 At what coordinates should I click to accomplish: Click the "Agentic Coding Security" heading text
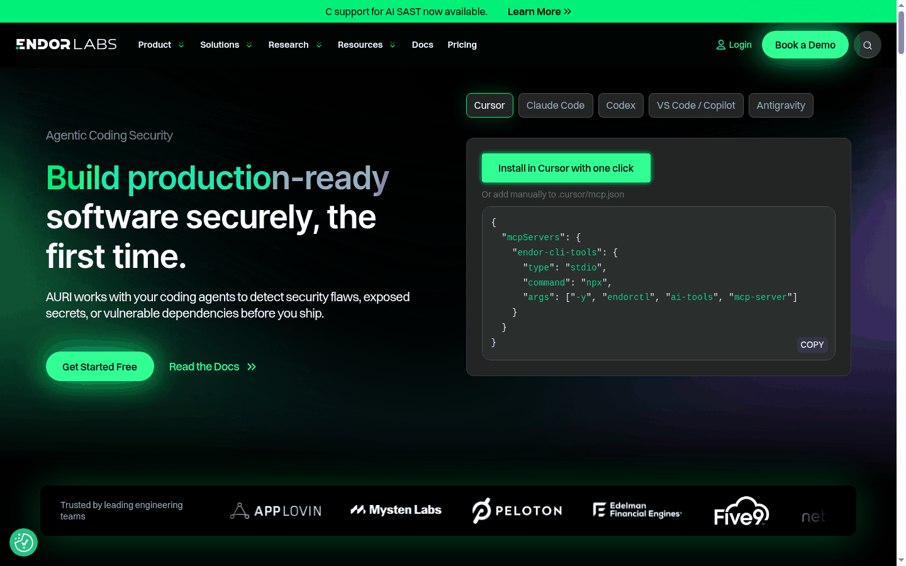click(109, 135)
